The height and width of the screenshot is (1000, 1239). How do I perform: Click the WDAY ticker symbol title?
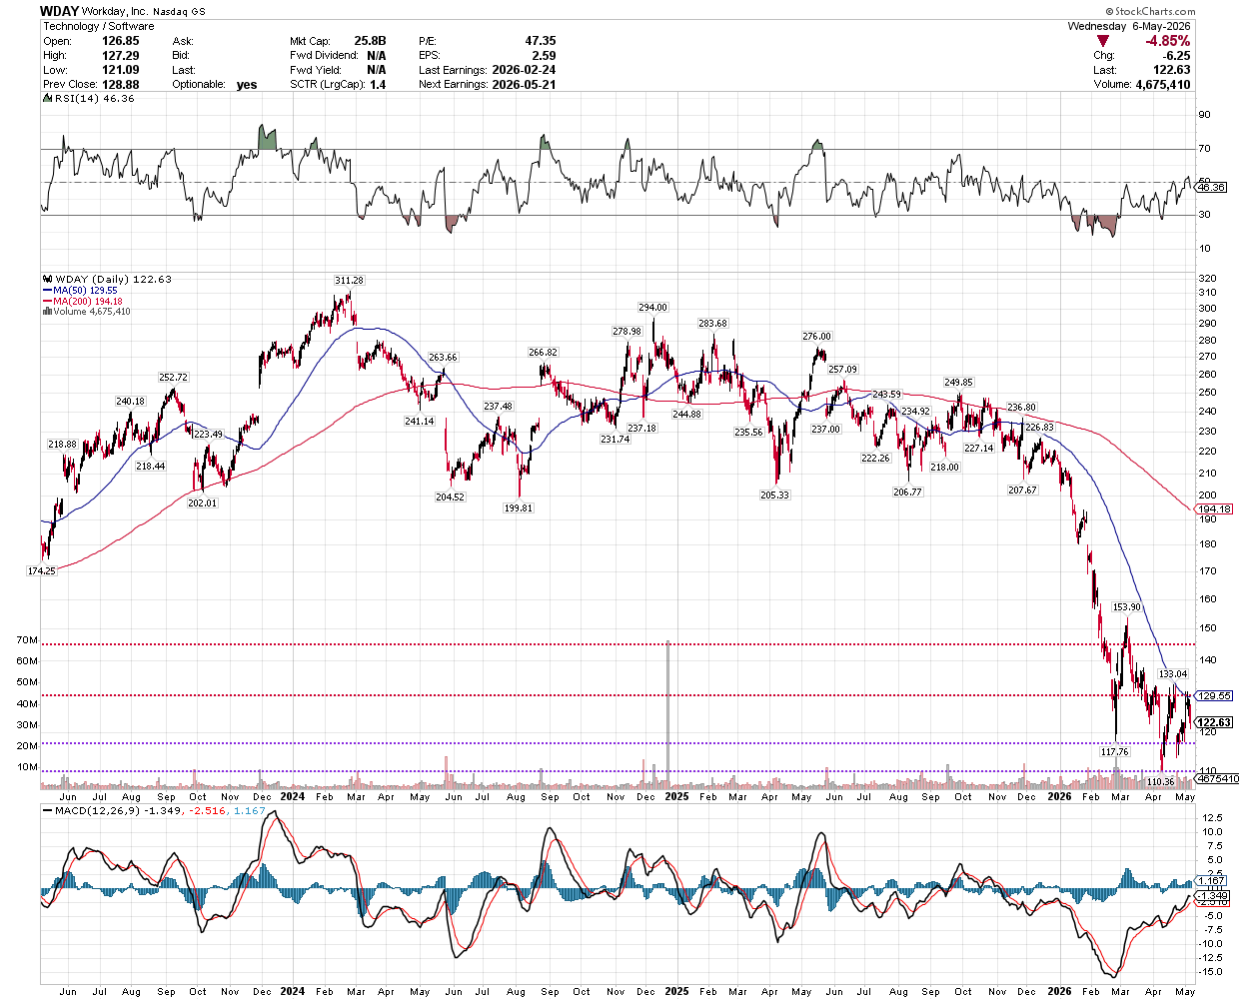coord(59,11)
